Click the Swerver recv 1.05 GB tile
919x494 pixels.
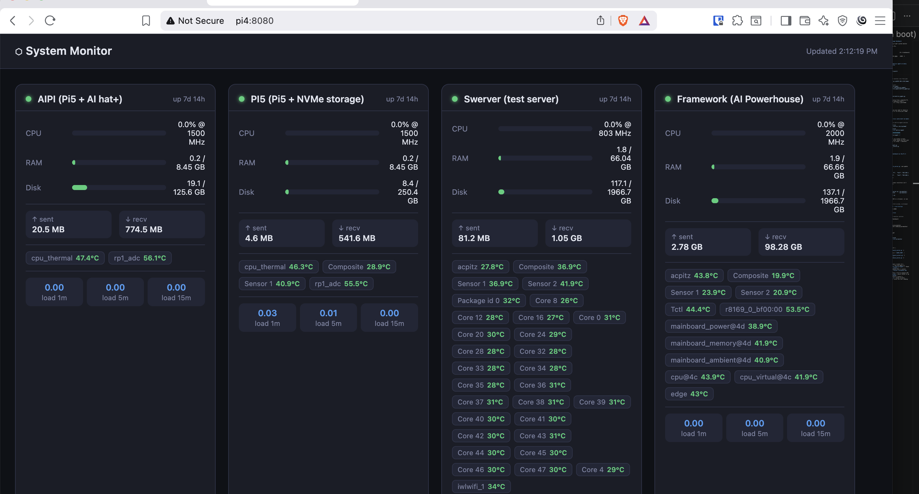(x=588, y=233)
